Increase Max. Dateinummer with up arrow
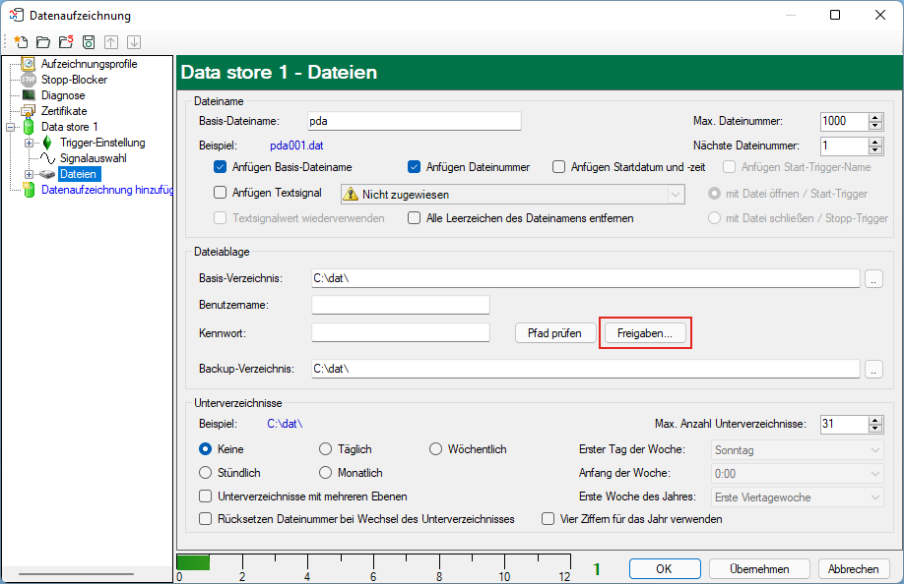The width and height of the screenshot is (904, 584). click(x=874, y=117)
